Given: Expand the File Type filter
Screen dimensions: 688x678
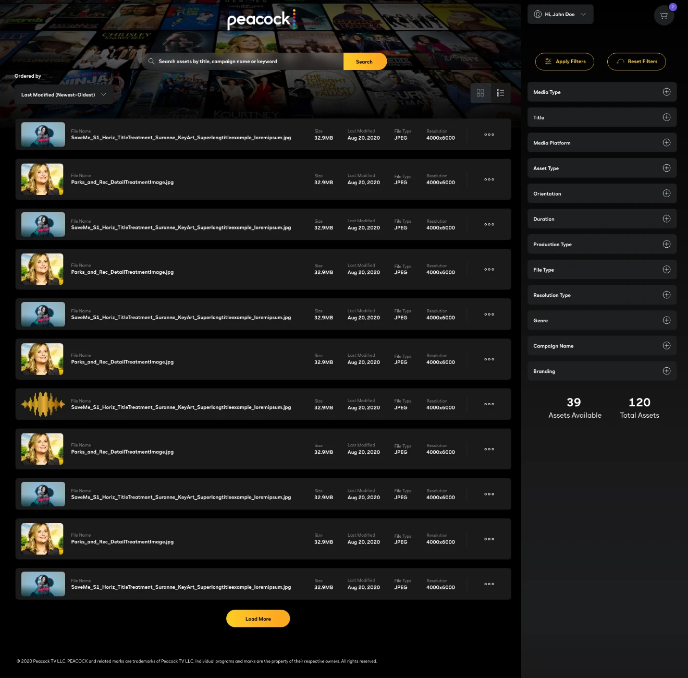Looking at the screenshot, I should click(602, 270).
